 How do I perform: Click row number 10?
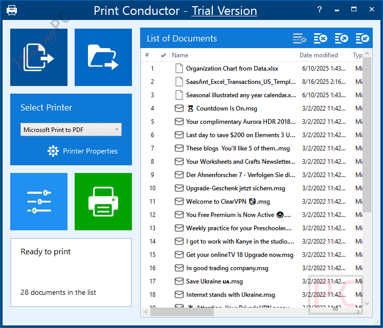pyautogui.click(x=152, y=188)
